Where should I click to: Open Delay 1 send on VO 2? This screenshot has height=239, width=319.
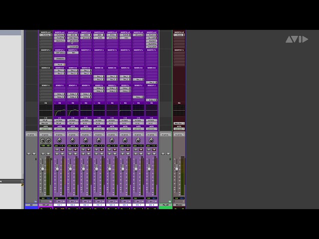pyautogui.click(x=73, y=94)
